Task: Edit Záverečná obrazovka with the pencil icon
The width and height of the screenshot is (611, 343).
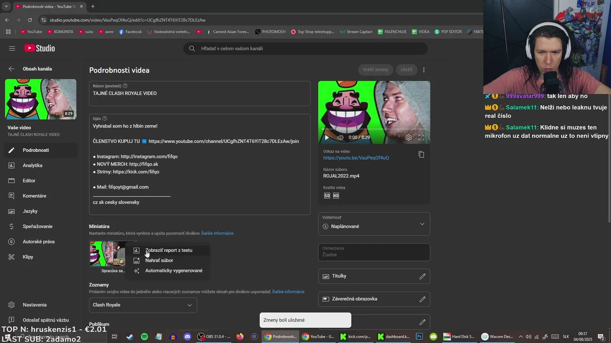Action: click(422, 299)
